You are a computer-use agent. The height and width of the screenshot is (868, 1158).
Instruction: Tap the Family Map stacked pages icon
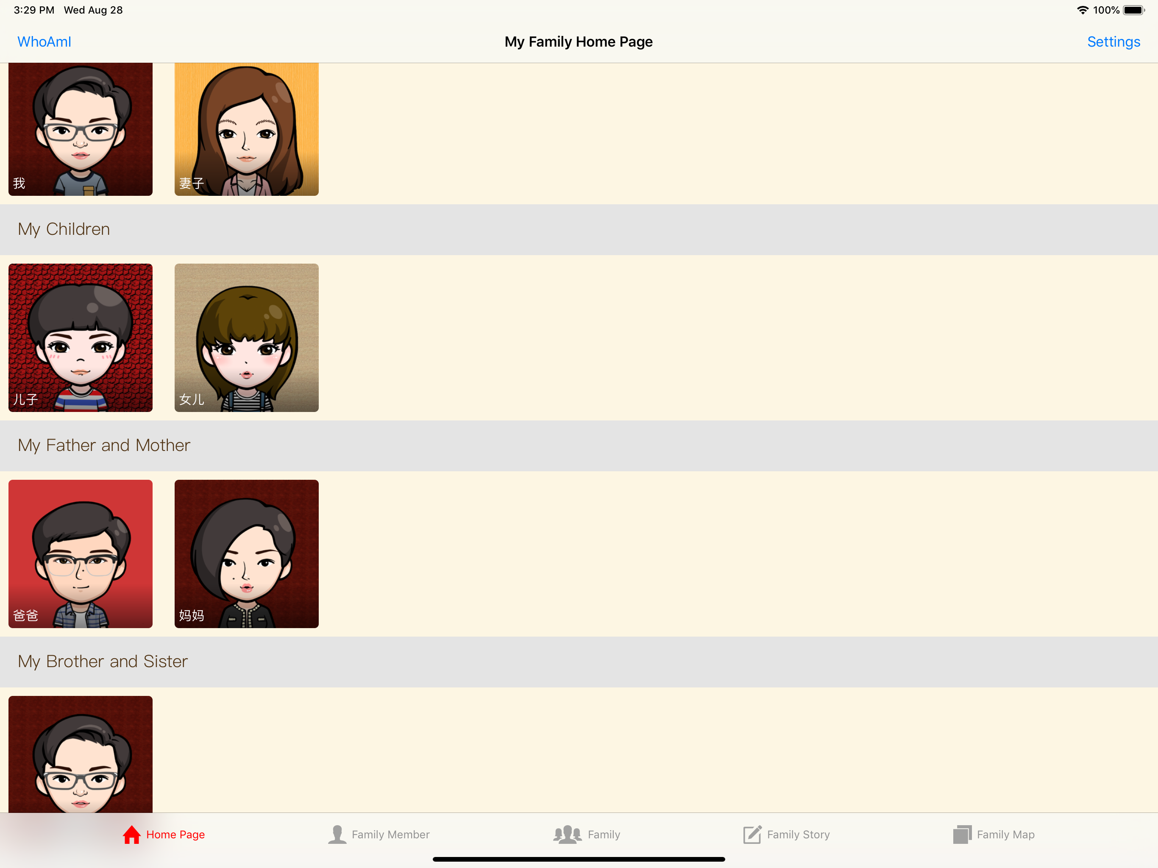pos(962,835)
